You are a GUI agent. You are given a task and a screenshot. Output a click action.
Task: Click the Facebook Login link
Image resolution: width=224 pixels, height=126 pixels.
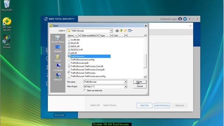click(169, 19)
